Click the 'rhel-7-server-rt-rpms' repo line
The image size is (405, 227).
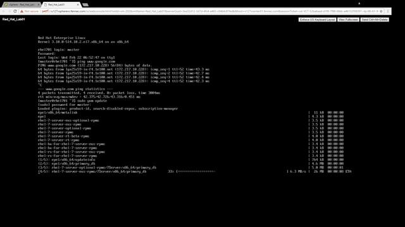(58, 140)
